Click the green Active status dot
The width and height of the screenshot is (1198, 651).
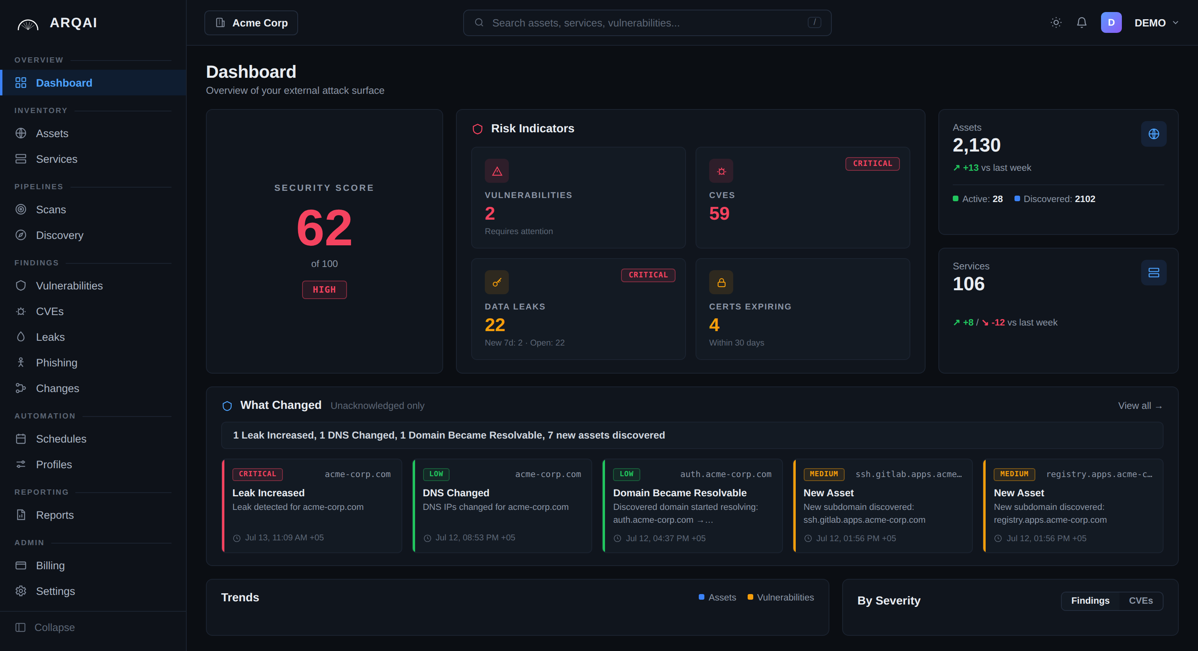[956, 199]
